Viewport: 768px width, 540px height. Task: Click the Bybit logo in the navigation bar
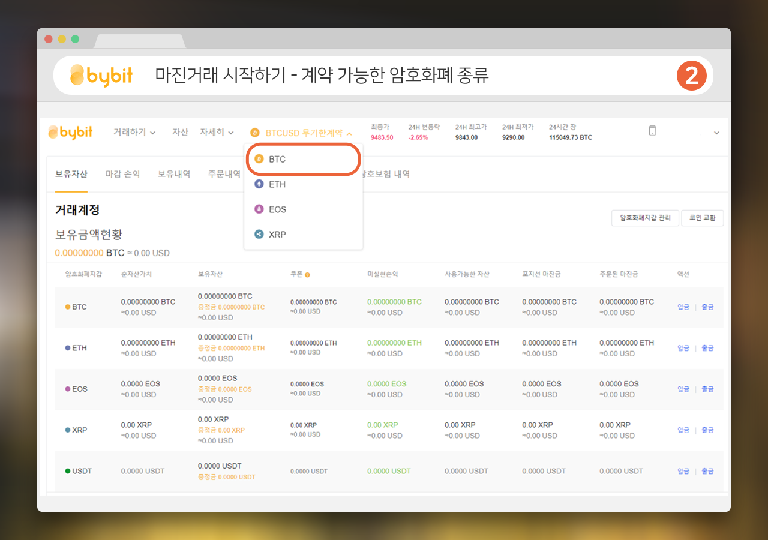pyautogui.click(x=70, y=132)
